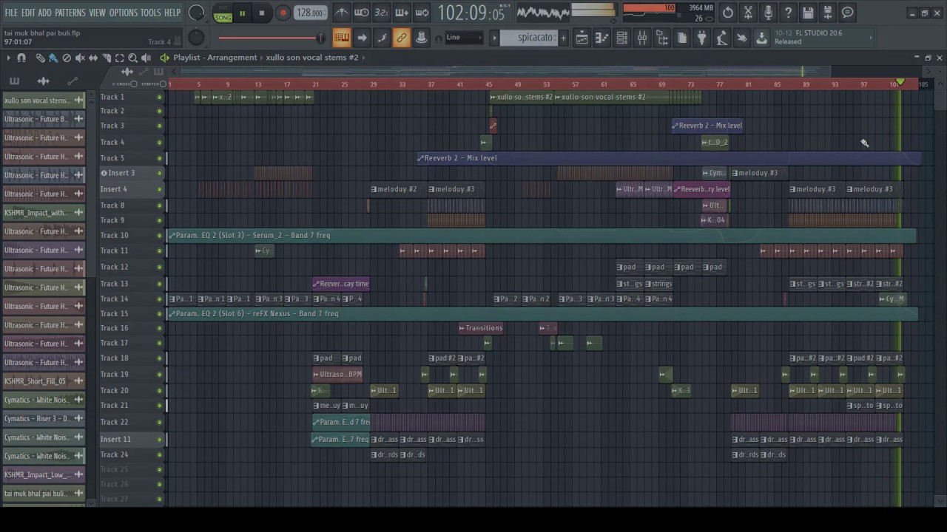Click the record button
This screenshot has width=947, height=532.
[x=283, y=13]
